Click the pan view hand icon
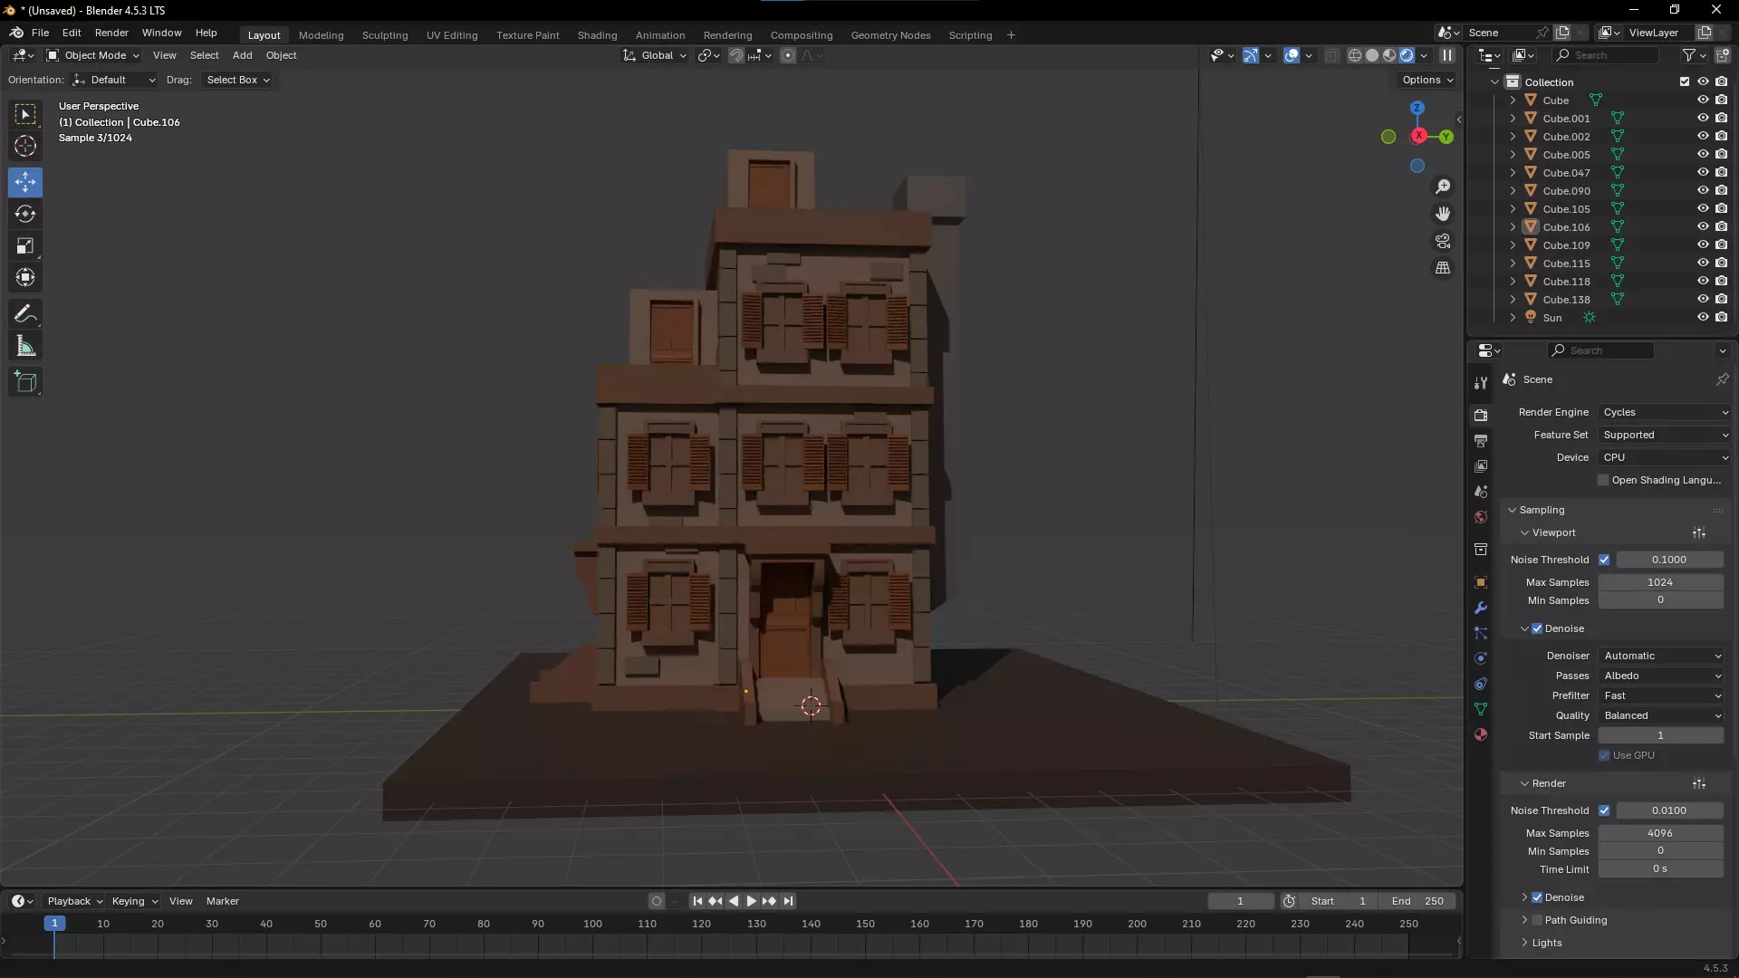 point(1443,214)
